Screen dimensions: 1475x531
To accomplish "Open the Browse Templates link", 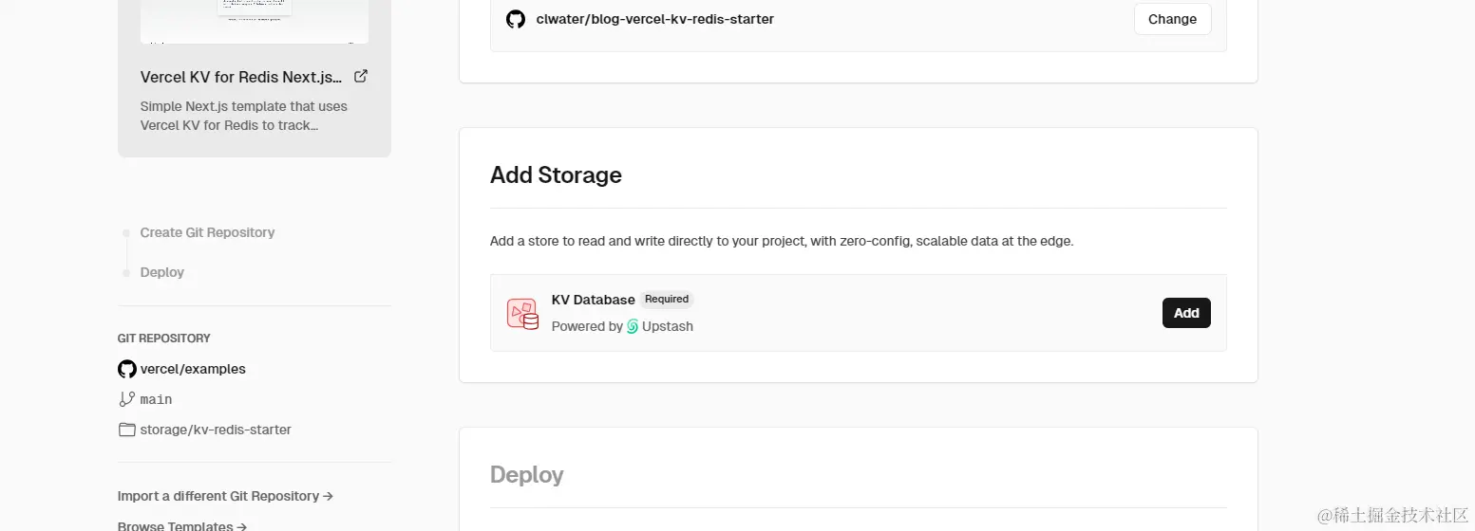I will pyautogui.click(x=182, y=525).
